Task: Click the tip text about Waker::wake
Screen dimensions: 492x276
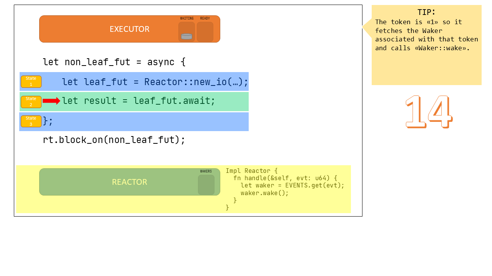Action: click(426, 35)
